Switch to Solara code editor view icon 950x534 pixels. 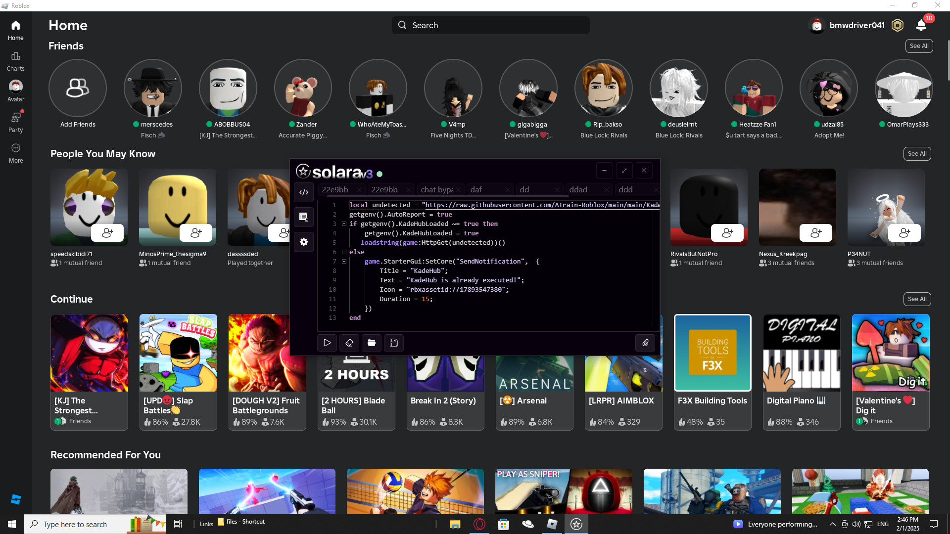pyautogui.click(x=304, y=192)
